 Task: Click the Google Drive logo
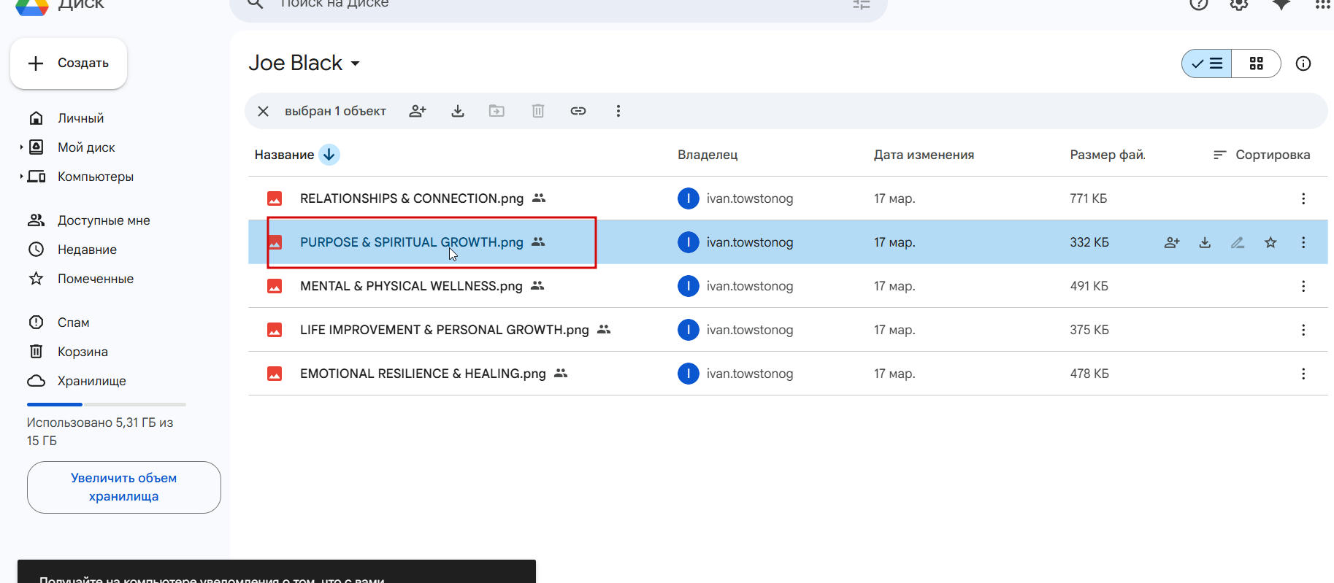(x=31, y=6)
